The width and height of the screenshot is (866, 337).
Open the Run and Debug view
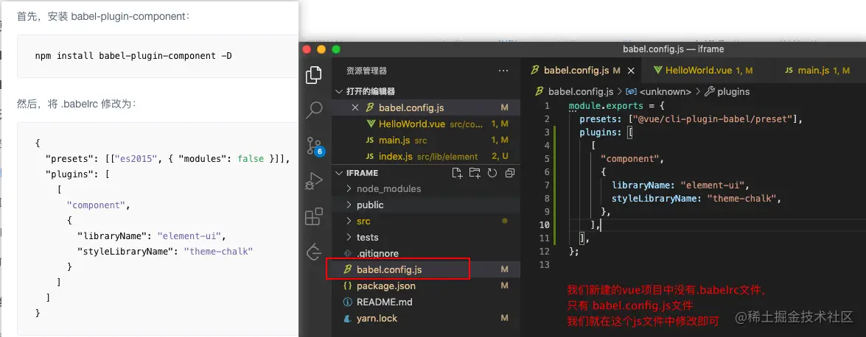pyautogui.click(x=314, y=180)
